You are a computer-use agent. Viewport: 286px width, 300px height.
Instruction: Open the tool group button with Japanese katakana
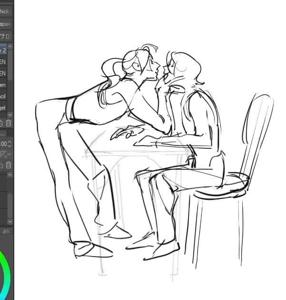point(6,36)
